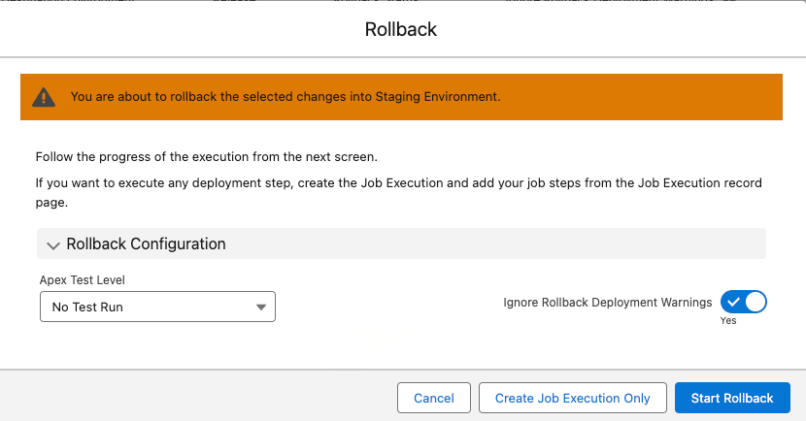Screen dimensions: 806x421
Task: Click the Ignore Rollback Deployment Warnings label
Action: click(607, 303)
